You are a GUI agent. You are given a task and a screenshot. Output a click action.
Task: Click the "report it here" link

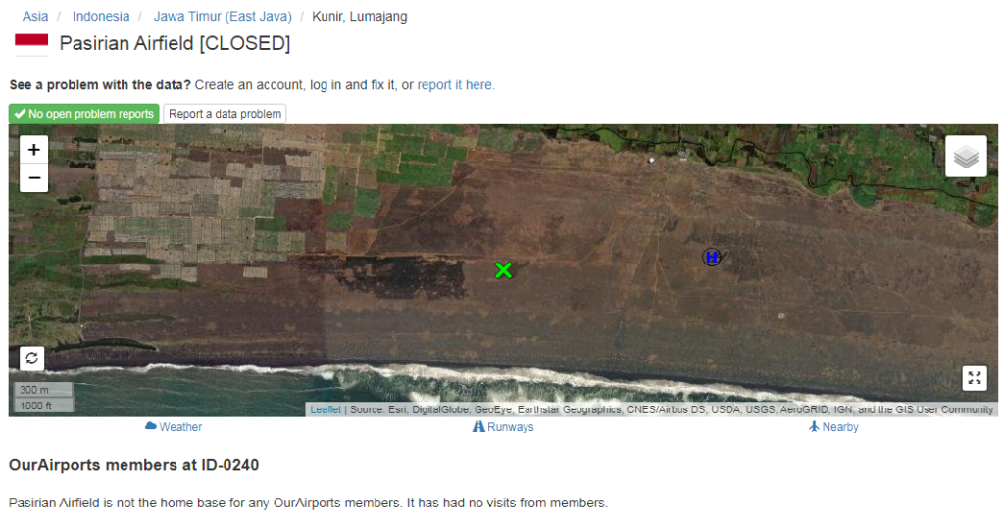click(456, 85)
